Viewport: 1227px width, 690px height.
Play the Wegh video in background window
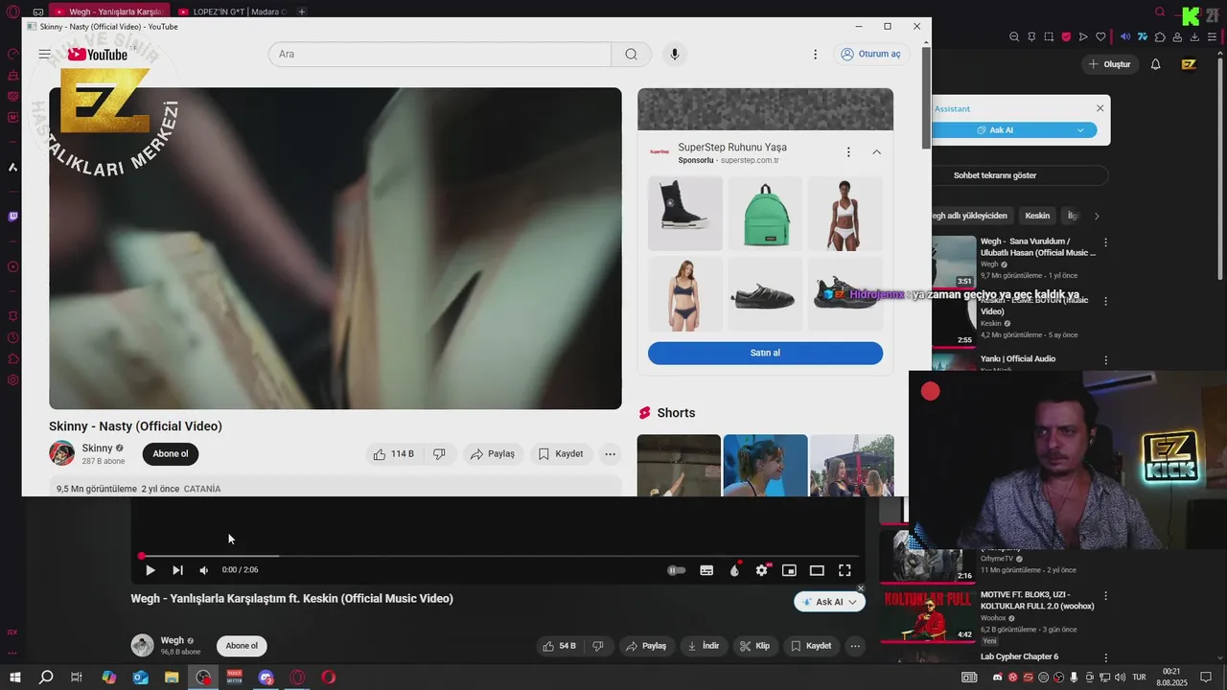[x=150, y=570]
